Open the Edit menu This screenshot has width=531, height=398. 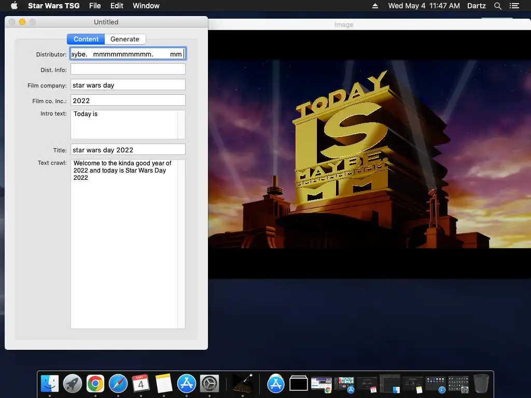click(x=117, y=6)
